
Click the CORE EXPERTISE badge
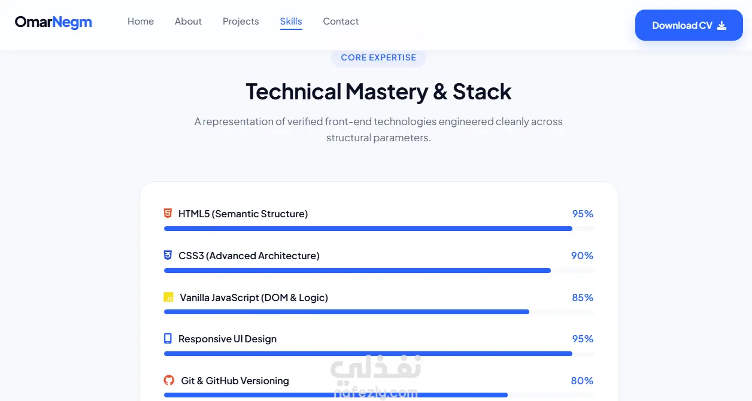378,57
